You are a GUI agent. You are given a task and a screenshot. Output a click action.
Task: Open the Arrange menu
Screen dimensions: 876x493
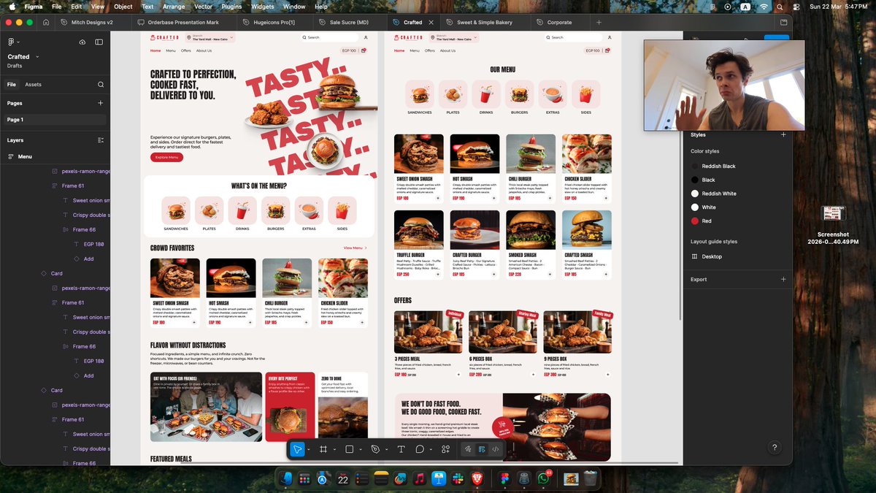coord(174,7)
